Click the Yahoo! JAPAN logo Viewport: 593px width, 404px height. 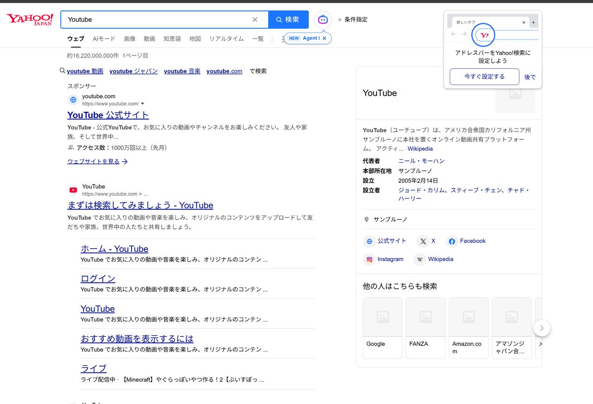click(x=30, y=20)
